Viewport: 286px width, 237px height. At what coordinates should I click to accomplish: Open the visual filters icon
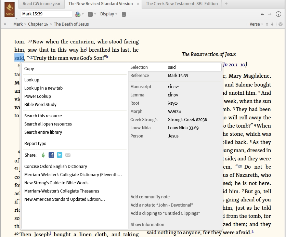(x=78, y=14)
